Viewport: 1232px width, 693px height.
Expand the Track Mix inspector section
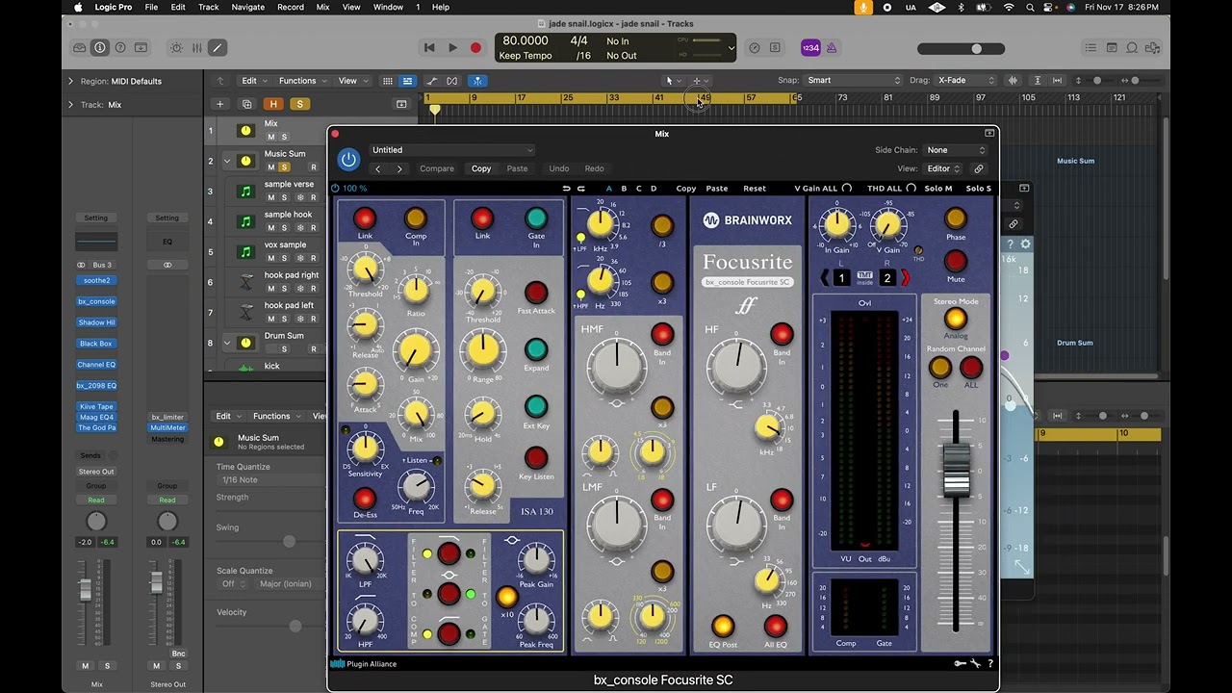[70, 105]
